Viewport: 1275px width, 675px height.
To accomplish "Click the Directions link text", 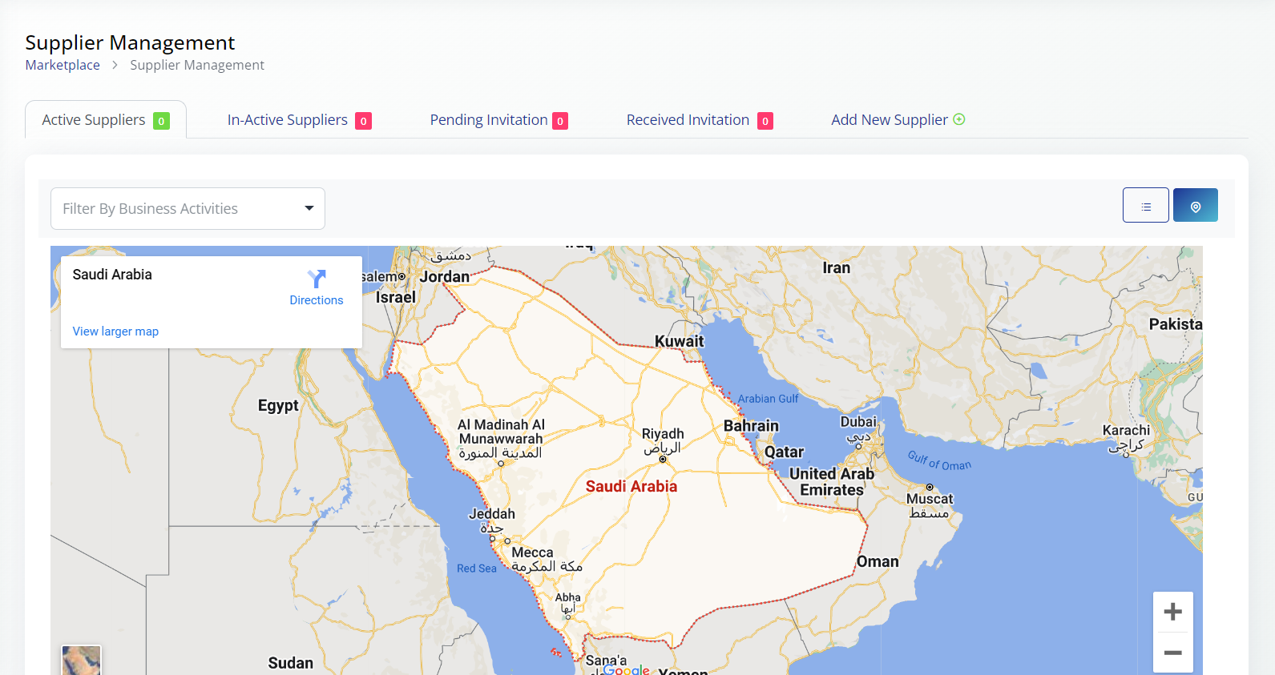I will (317, 300).
